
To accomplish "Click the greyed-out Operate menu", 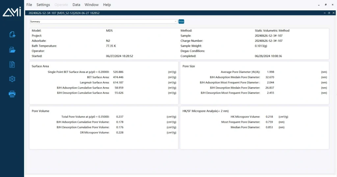I will click(x=61, y=5).
